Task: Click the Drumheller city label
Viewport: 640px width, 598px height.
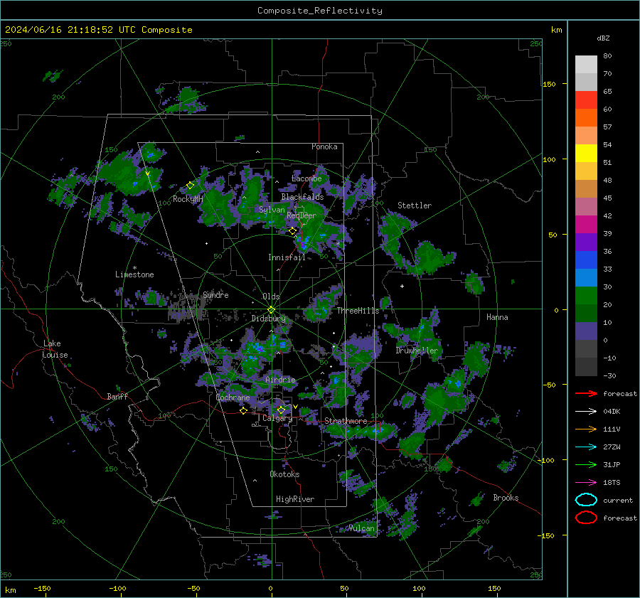Action: coord(417,351)
